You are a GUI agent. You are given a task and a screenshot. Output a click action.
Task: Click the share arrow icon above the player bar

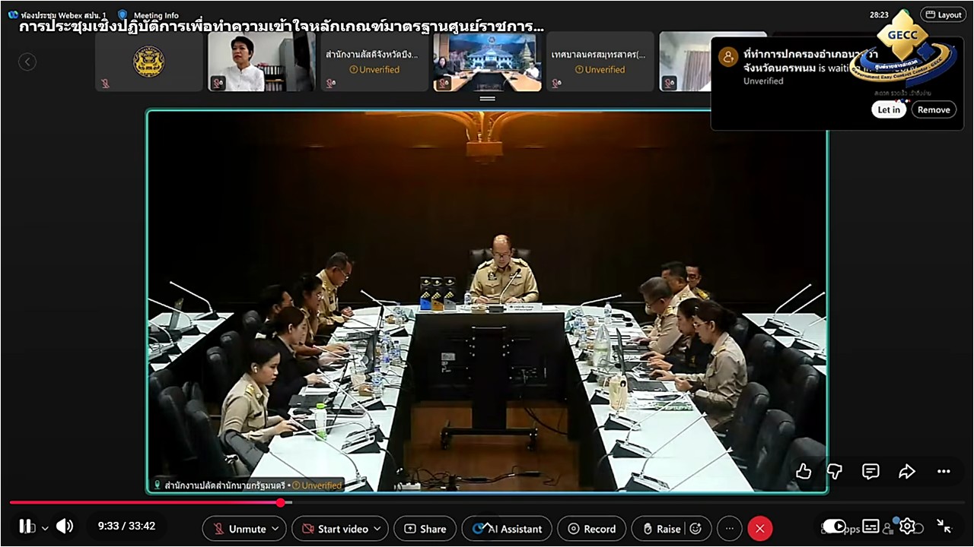point(906,471)
